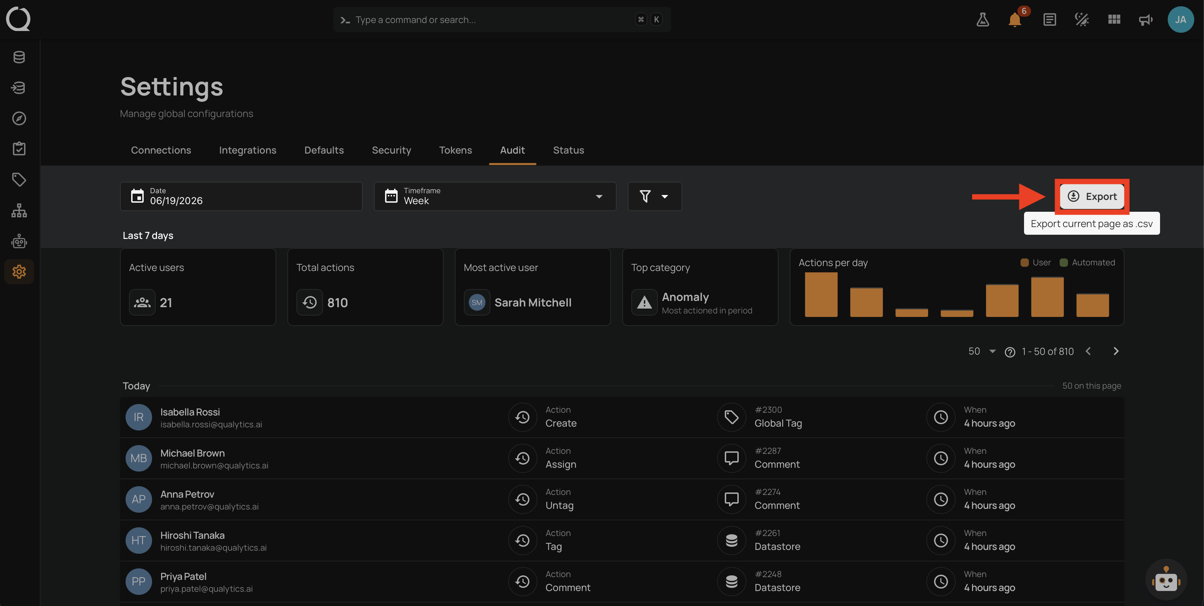
Task: Open the Tags sidebar icon
Action: tap(19, 180)
